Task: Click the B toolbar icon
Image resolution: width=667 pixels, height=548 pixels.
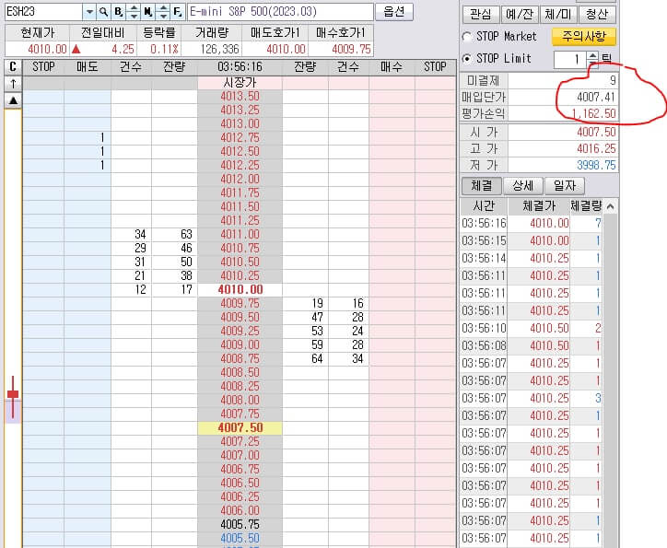Action: click(118, 12)
